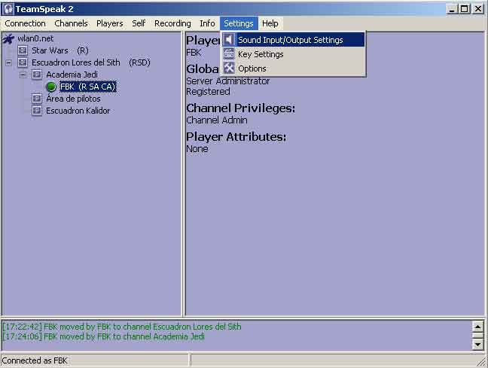
Task: Click the 'Server Administrator' text
Action: 228,81
